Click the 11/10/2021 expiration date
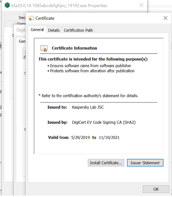The width and height of the screenshot is (172, 197). click(x=109, y=137)
